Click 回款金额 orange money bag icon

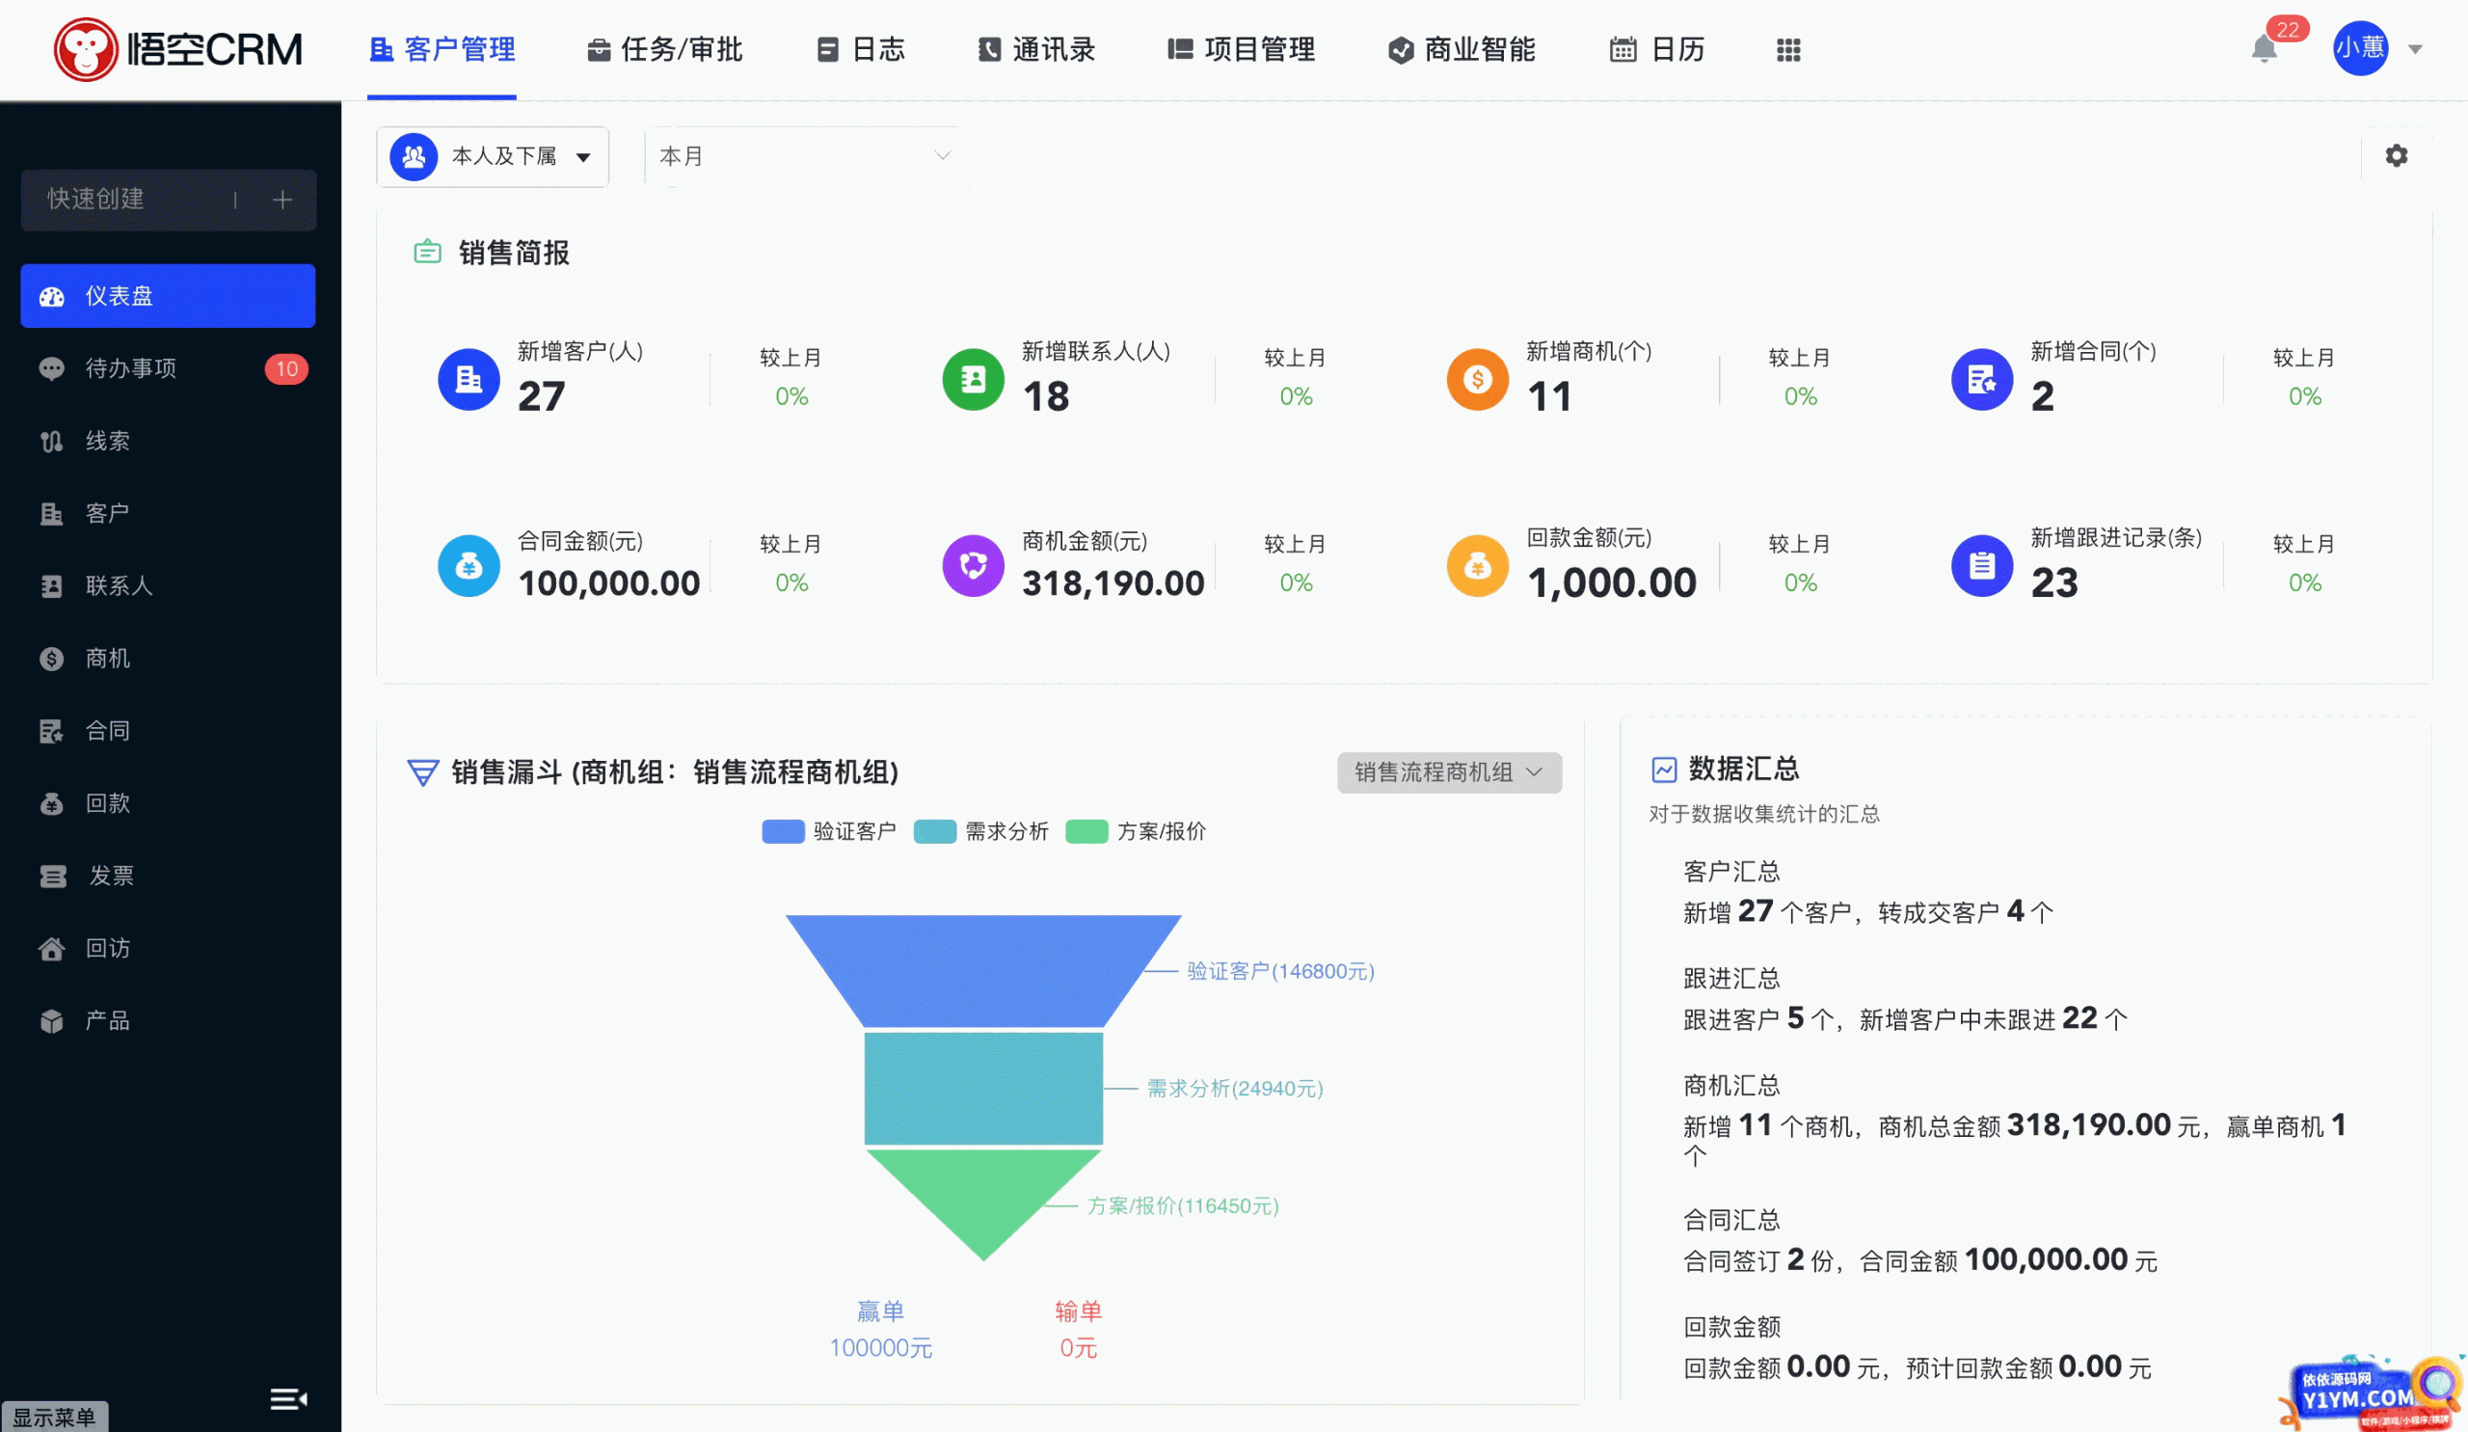click(x=1477, y=565)
